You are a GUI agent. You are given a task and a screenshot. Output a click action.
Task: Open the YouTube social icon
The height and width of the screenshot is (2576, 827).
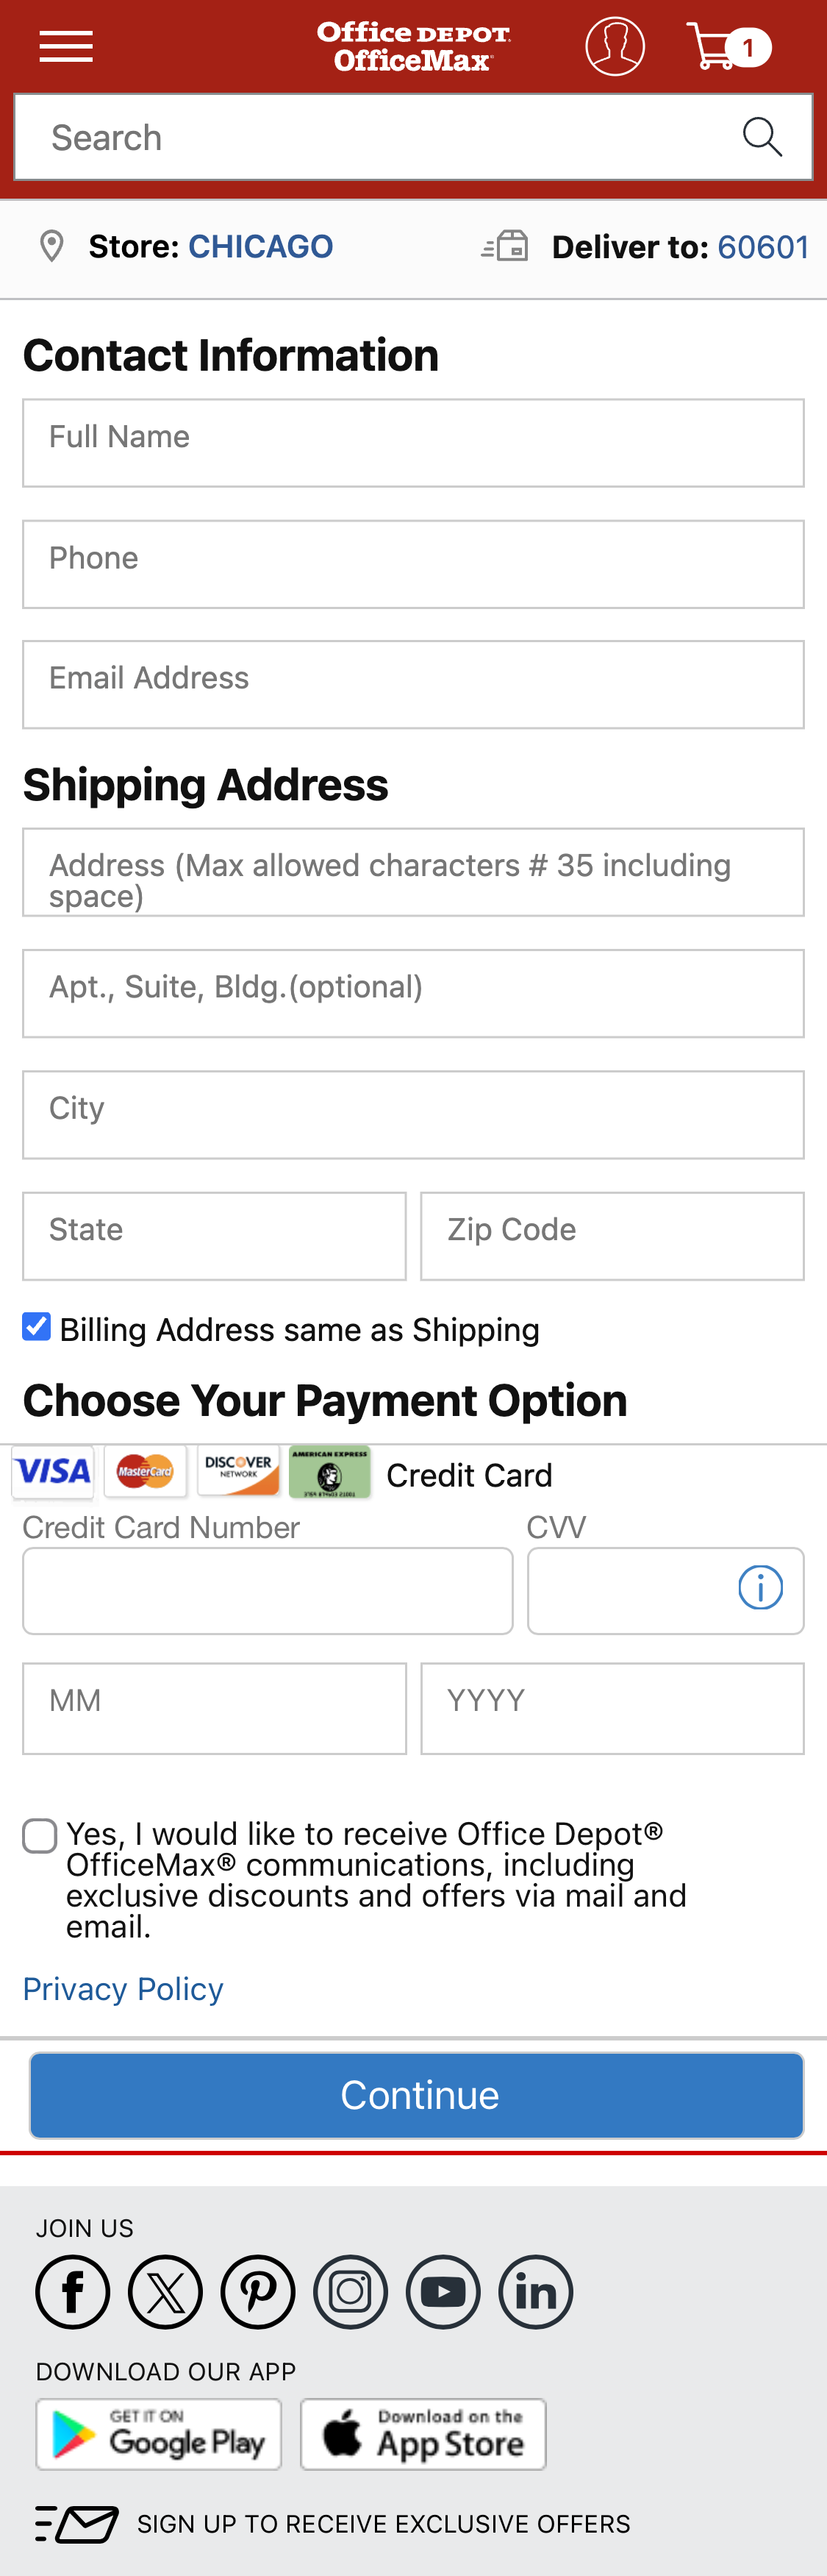(x=443, y=2292)
